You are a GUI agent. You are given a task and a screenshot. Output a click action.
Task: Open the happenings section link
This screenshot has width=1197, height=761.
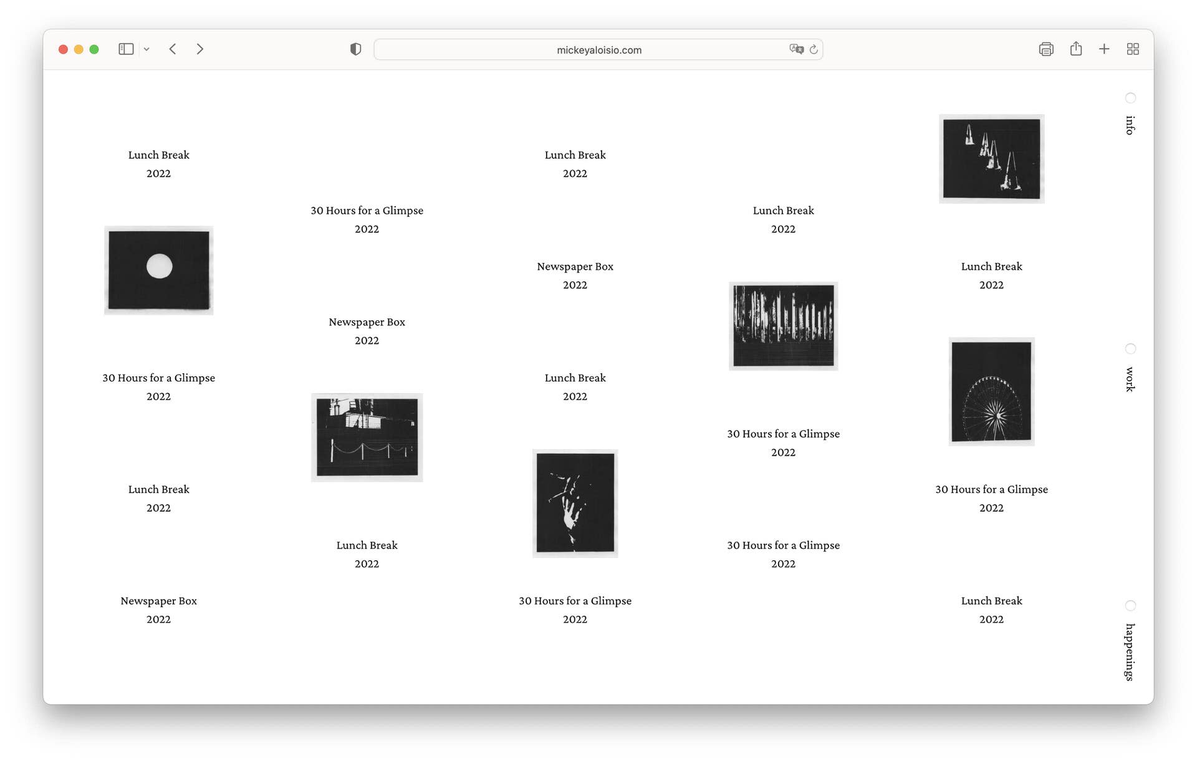1130,652
